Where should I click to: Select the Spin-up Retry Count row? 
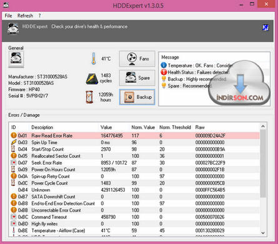(134, 177)
